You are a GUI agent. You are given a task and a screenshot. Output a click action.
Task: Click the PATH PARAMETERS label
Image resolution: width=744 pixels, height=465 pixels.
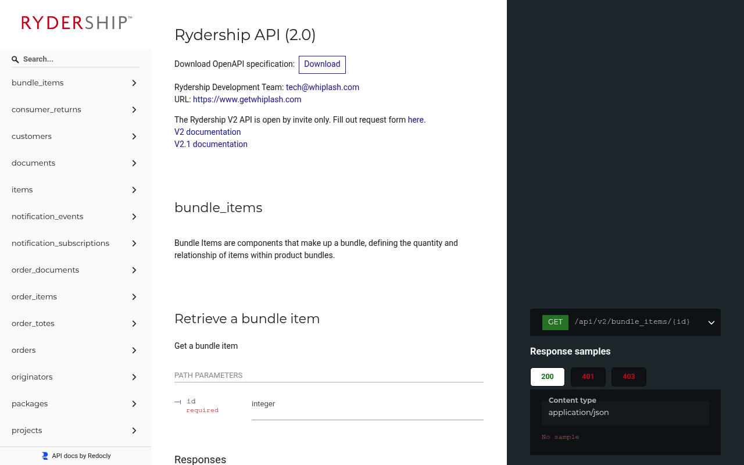pos(209,375)
